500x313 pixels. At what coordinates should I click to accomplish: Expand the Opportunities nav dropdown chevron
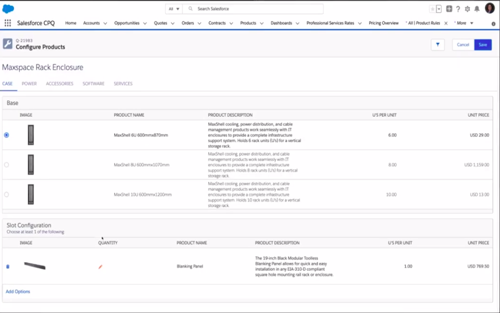point(145,23)
